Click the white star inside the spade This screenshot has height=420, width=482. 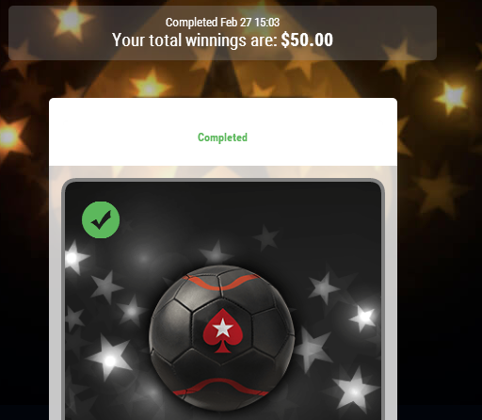(x=223, y=328)
